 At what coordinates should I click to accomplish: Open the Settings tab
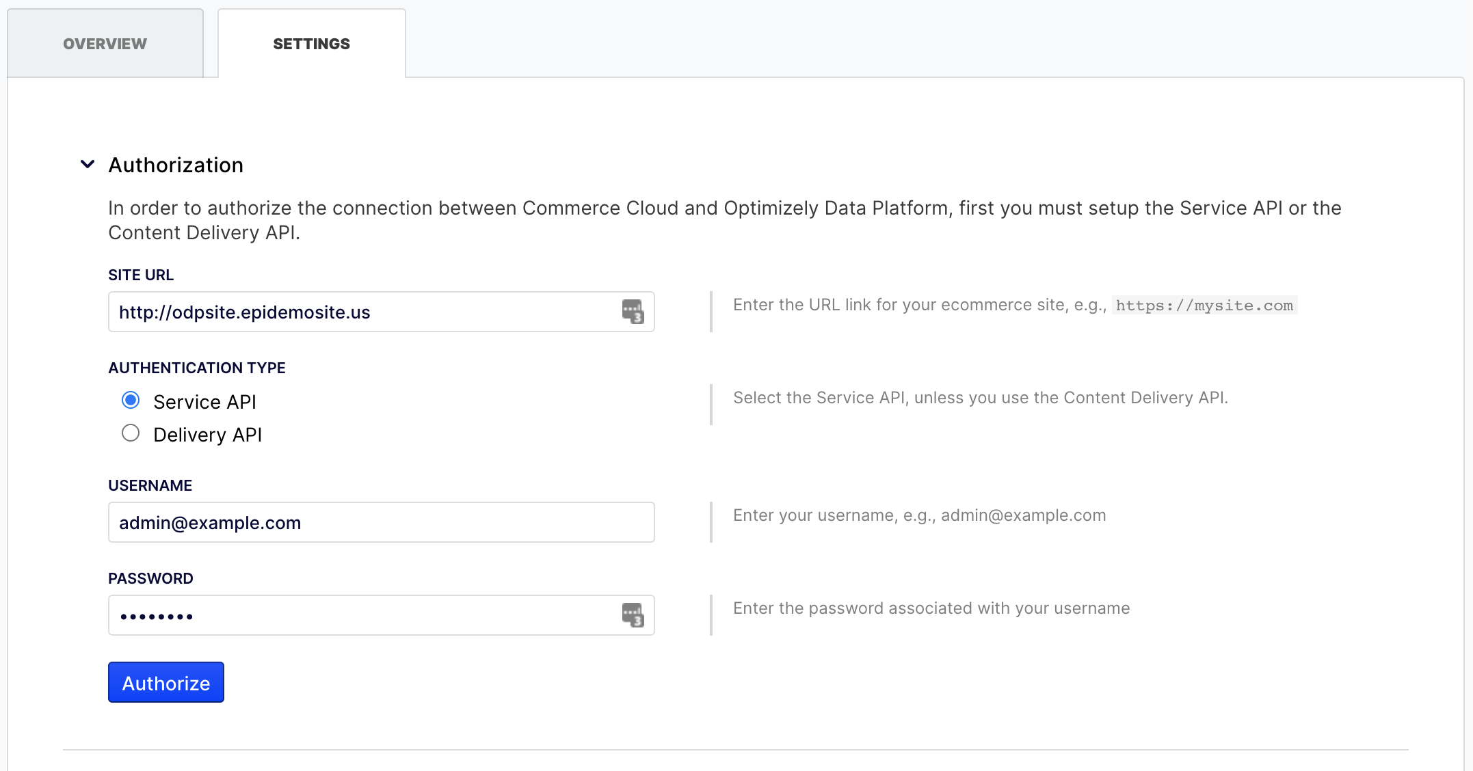click(x=311, y=44)
